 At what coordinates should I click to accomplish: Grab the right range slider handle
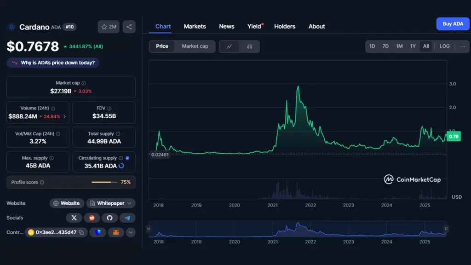click(446, 229)
